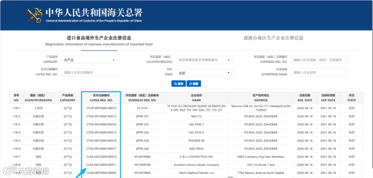The image size is (373, 178).
Task: Click 美国 country cell in row 11617
Action: point(38,156)
